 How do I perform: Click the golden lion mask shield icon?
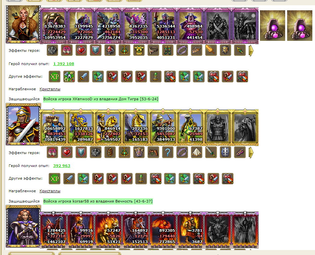click(225, 50)
